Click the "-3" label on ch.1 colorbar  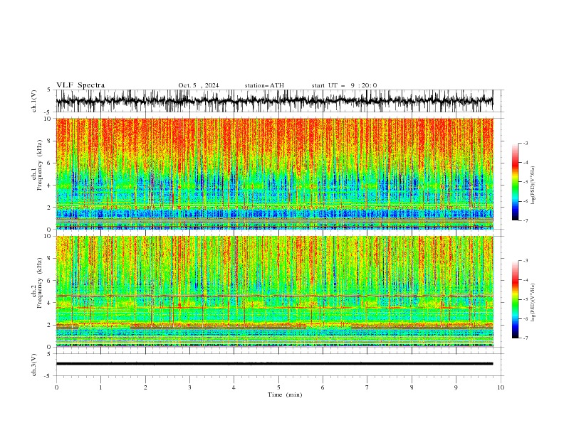point(525,143)
